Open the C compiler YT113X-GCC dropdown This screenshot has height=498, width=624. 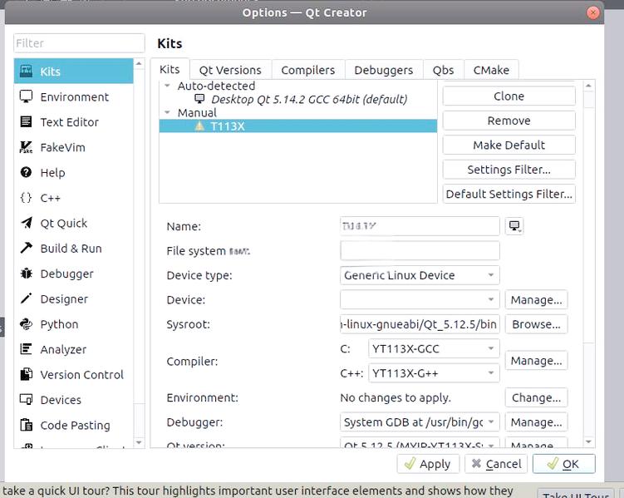click(x=434, y=348)
